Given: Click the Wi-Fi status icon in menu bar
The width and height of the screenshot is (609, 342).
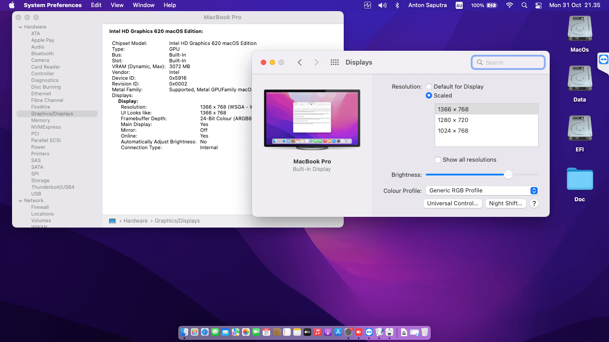Looking at the screenshot, I should [x=510, y=5].
